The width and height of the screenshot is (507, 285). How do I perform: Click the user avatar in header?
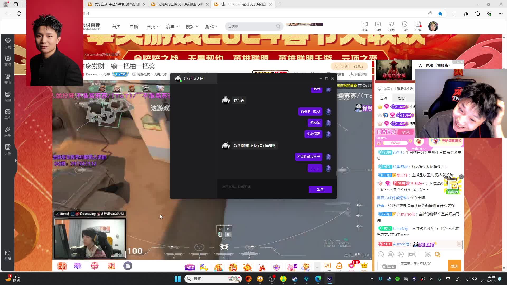[x=433, y=26]
